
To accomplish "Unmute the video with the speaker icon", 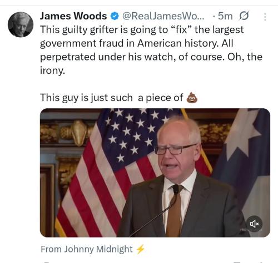I will point(254,224).
